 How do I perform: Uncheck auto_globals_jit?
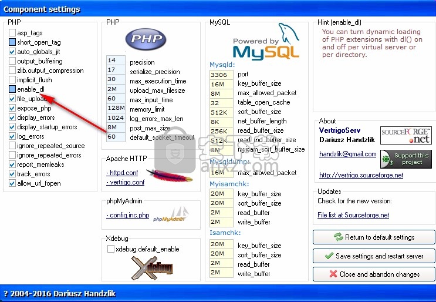12,52
